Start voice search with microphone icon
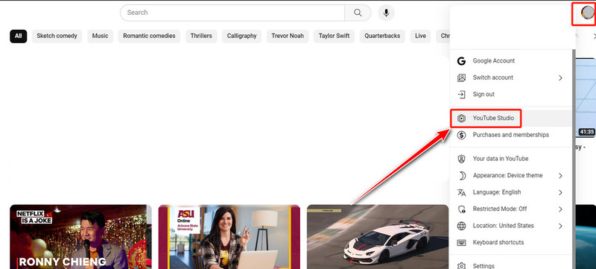Viewport: 596px width, 269px height. [386, 13]
